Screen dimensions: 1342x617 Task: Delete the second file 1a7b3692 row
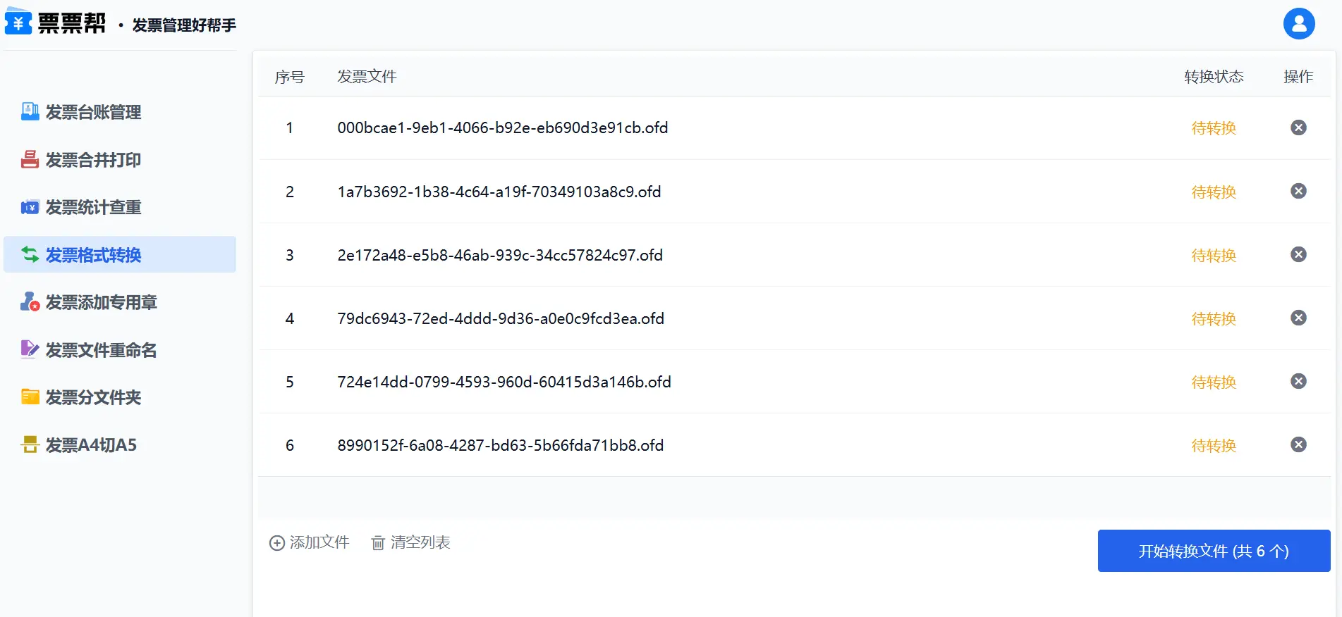pos(1298,191)
